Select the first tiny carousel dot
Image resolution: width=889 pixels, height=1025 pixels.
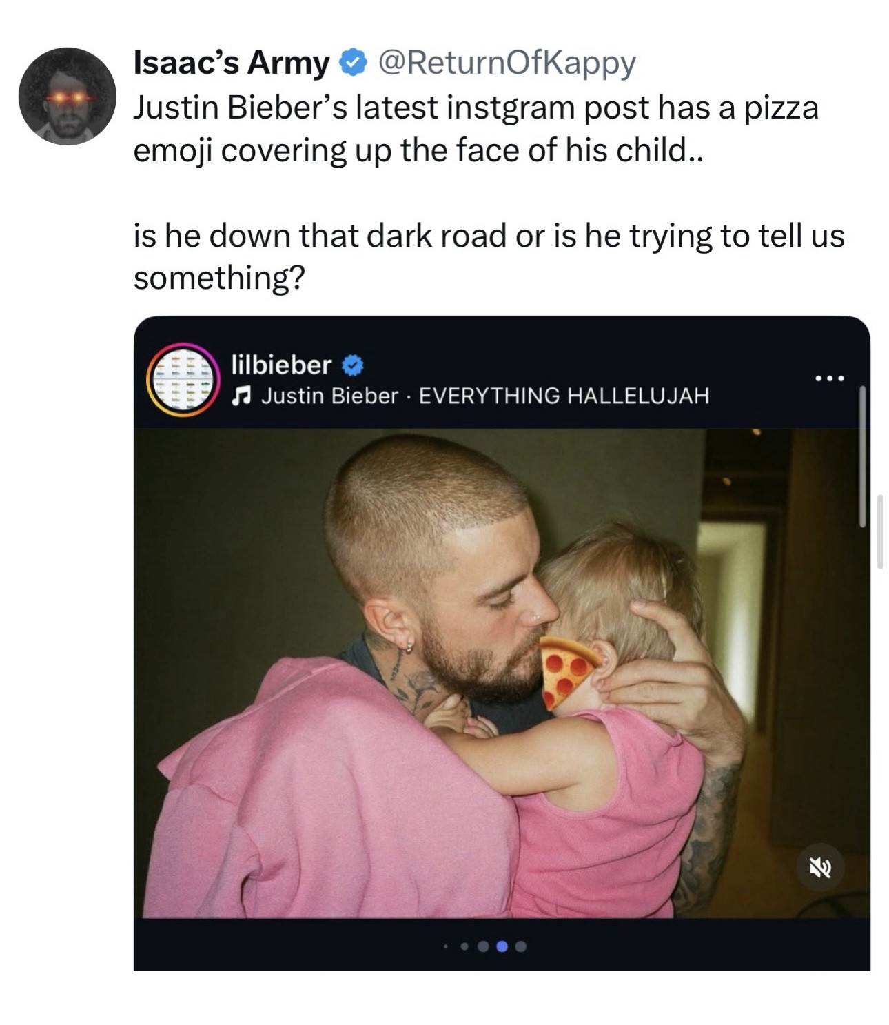coord(446,946)
